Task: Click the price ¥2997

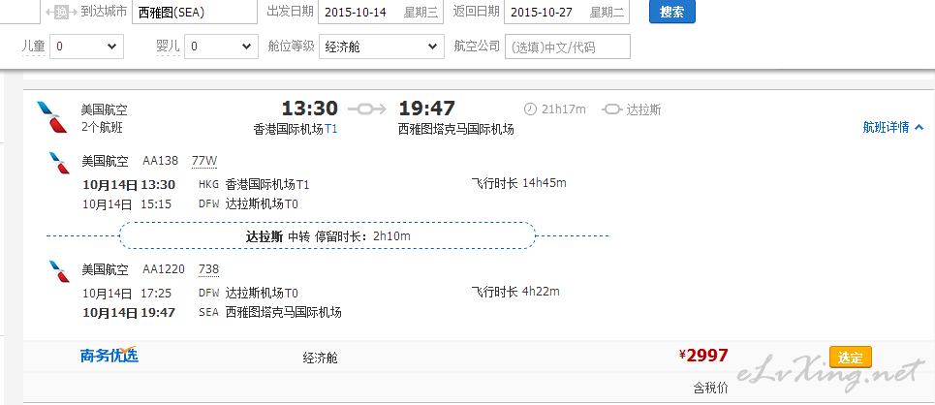Action: (x=703, y=356)
